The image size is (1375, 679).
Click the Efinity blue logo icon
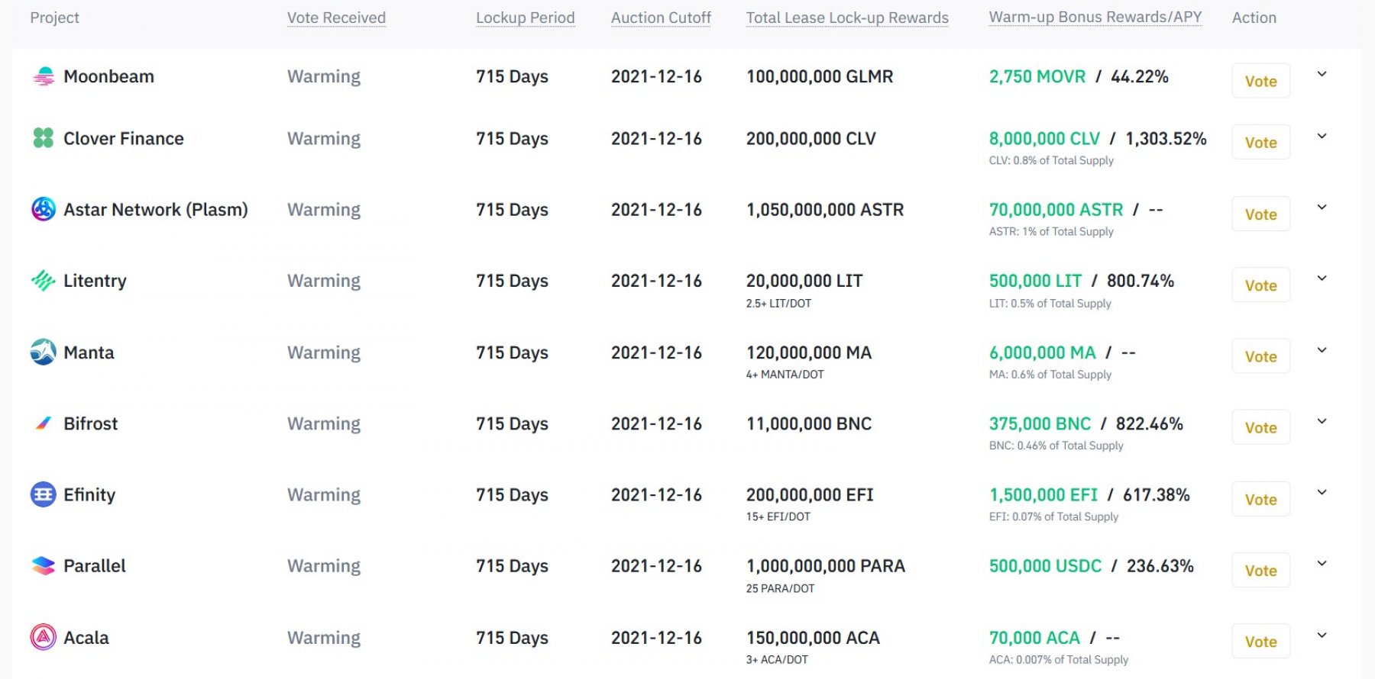point(44,494)
